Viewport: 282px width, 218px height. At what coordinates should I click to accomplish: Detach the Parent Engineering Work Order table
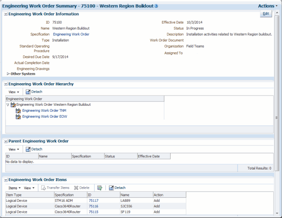coord(34,149)
